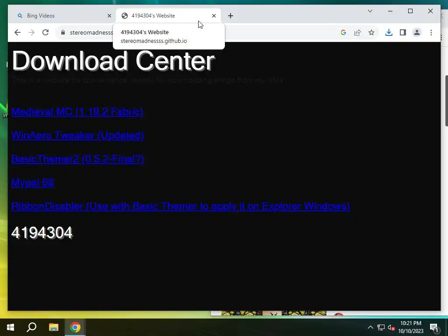The width and height of the screenshot is (448, 336).
Task: Open taskbar search magnifier
Action: click(x=31, y=327)
